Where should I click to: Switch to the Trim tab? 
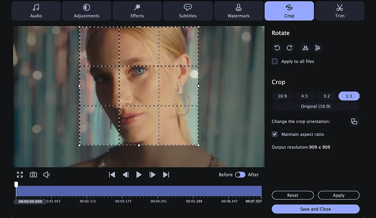pyautogui.click(x=340, y=11)
